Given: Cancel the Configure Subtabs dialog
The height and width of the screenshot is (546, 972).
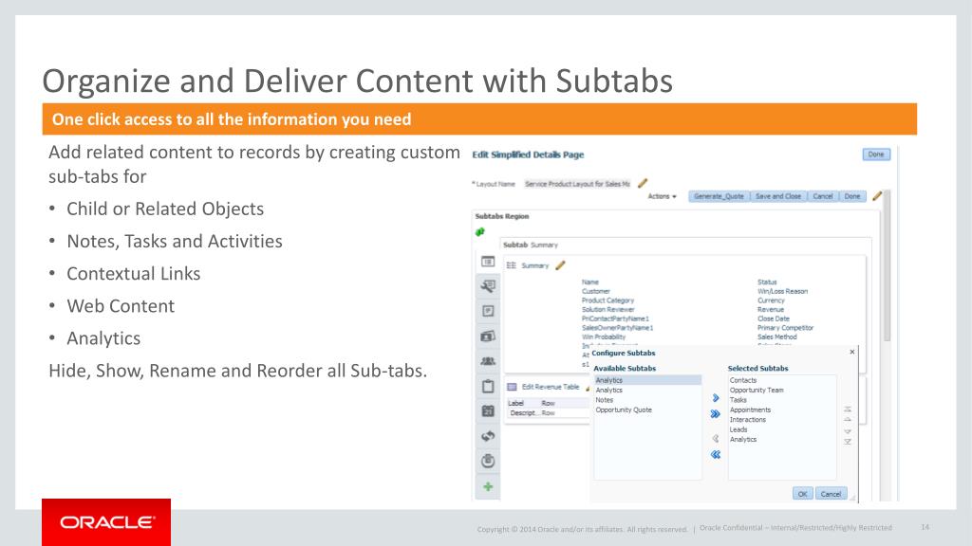Looking at the screenshot, I should point(831,494).
